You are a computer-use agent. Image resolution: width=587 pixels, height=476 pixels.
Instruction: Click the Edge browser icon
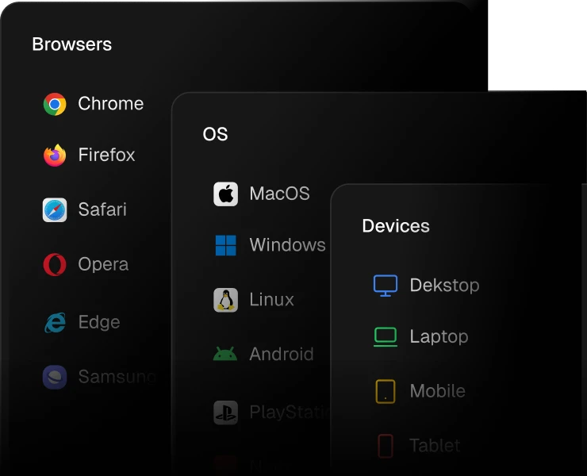tap(56, 323)
